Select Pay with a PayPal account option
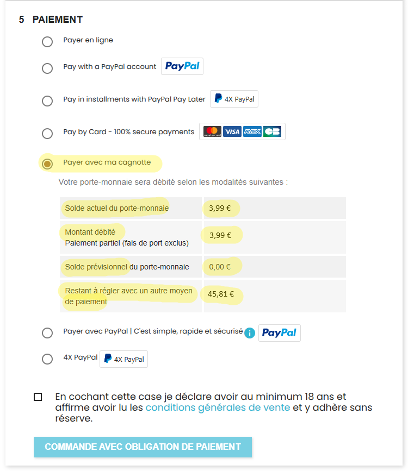Image resolution: width=408 pixels, height=471 pixels. pos(47,68)
